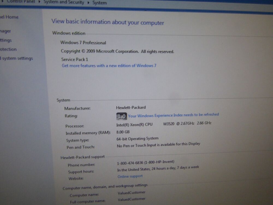
Task: Select View basic information heading
Action: pos(108,22)
